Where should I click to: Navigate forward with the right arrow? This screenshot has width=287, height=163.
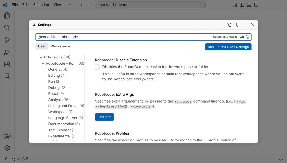pos(90,5)
